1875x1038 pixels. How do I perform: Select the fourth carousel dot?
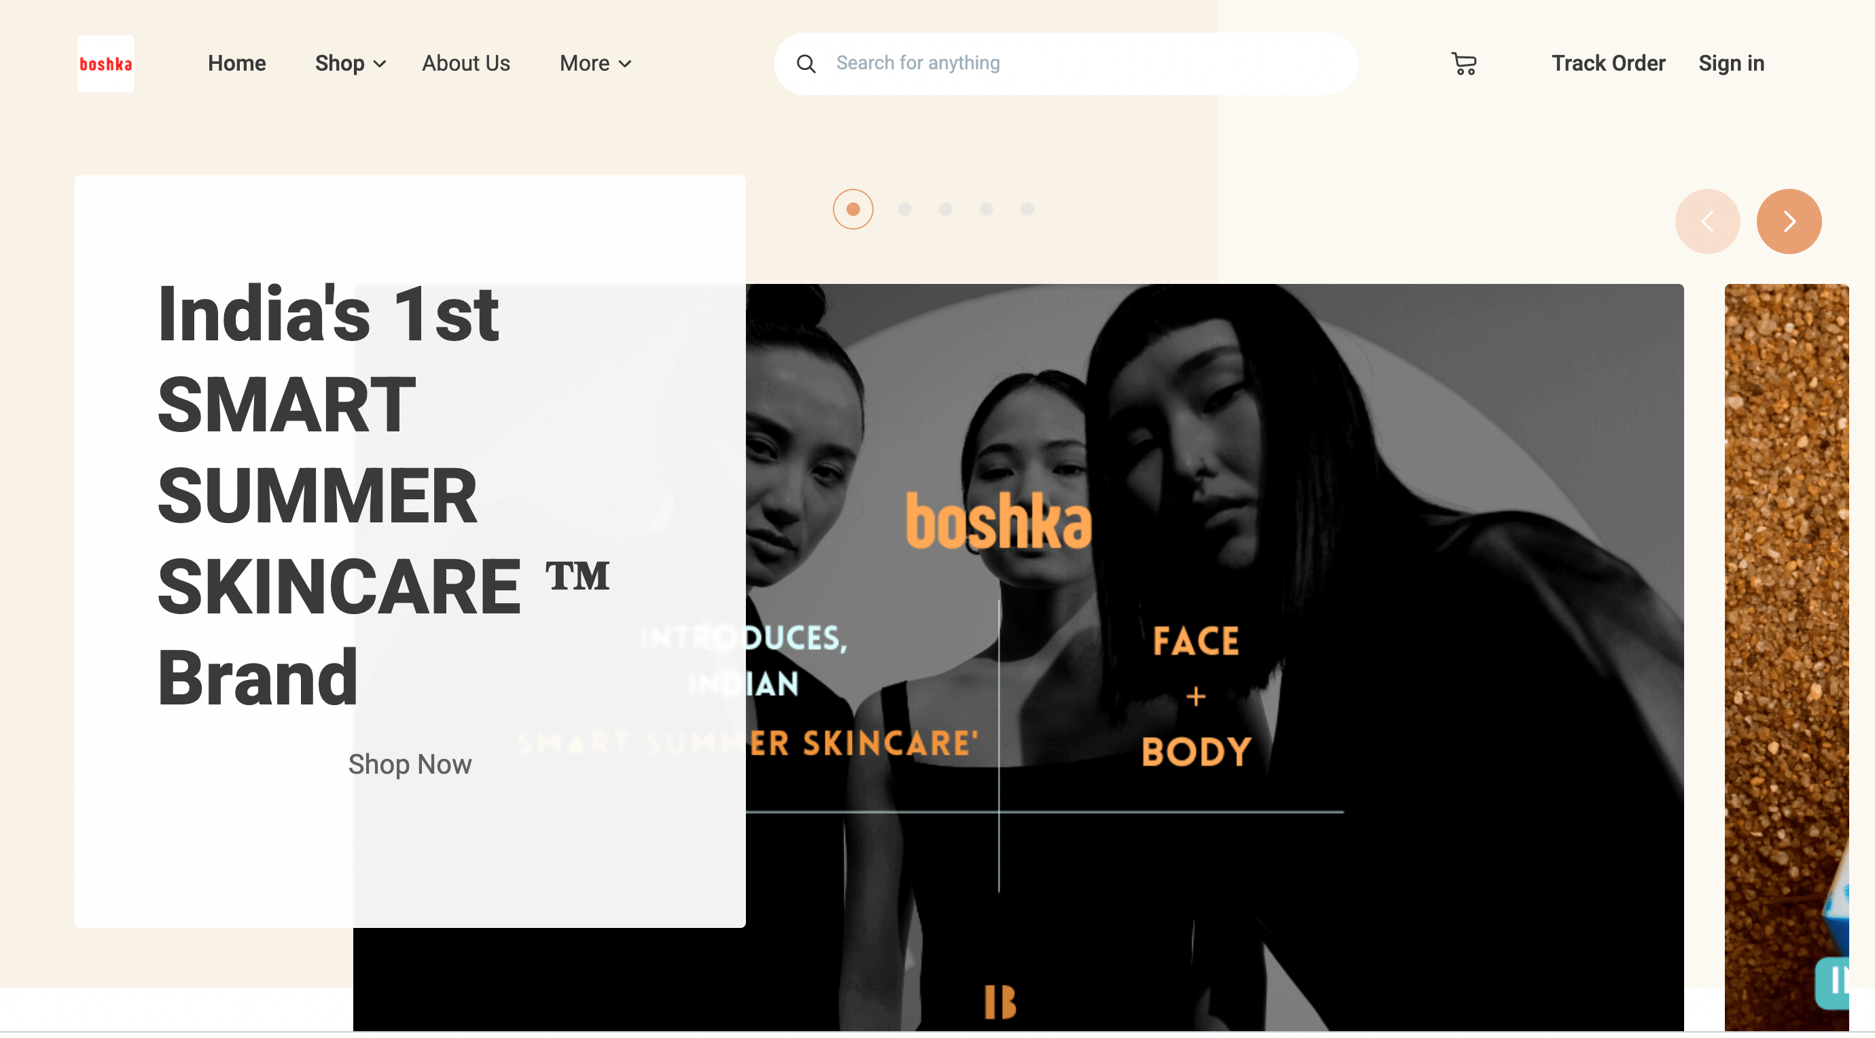pos(986,210)
